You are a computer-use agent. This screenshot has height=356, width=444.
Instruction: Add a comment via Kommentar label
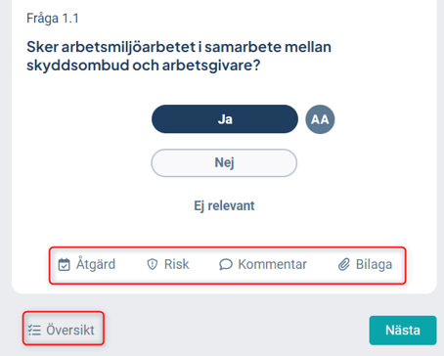pos(273,264)
